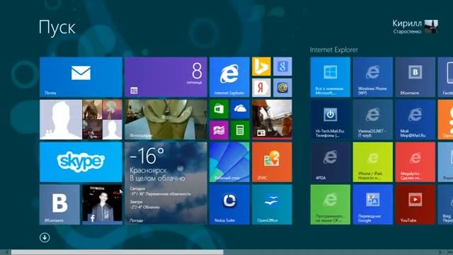Open the purple Calendar tile showing 8
This screenshot has width=453, height=255.
coord(166,77)
